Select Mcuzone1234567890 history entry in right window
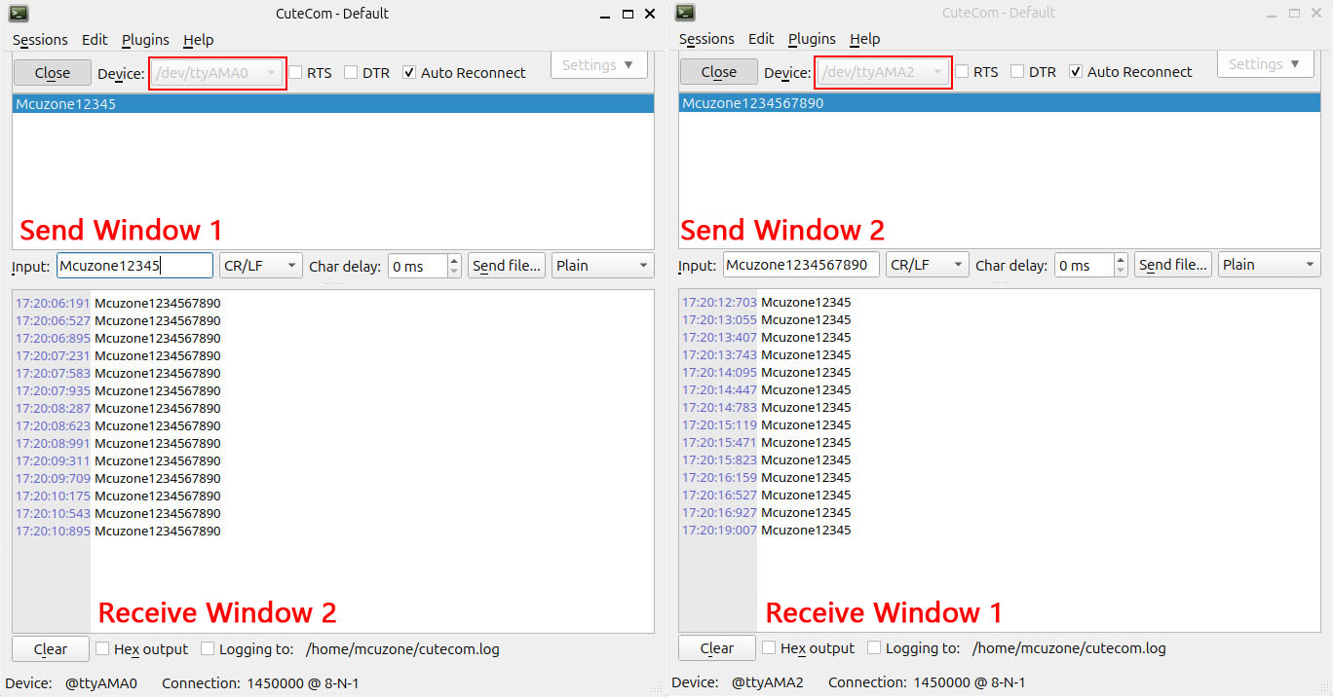 coord(1000,103)
